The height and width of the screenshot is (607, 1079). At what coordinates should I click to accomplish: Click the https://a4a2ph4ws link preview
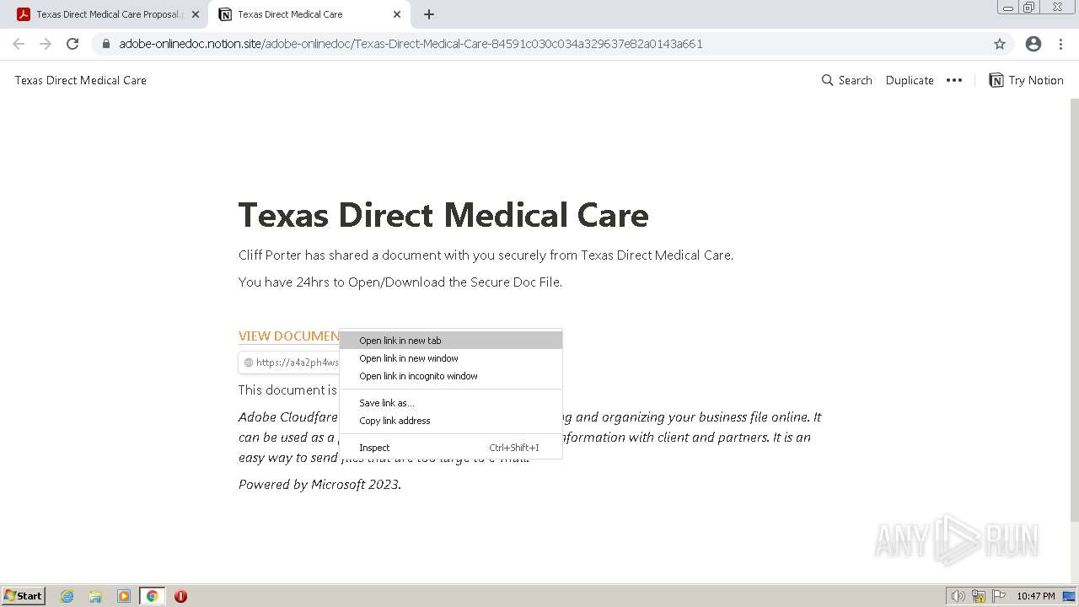coord(290,363)
